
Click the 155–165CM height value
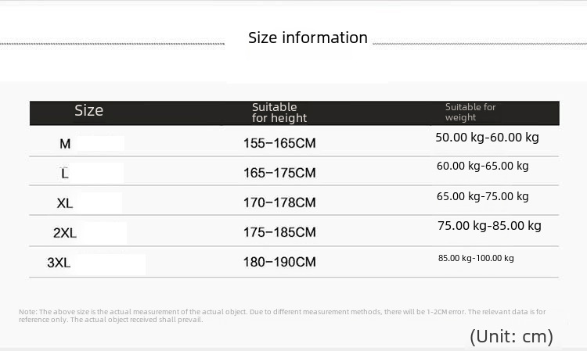coord(279,143)
